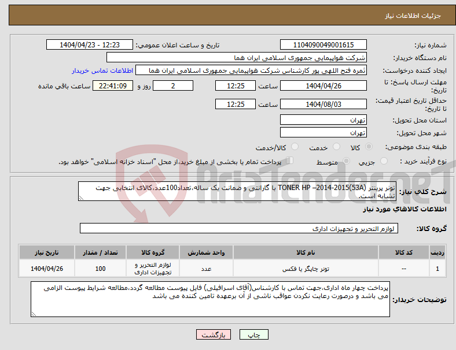
Task: Click the واحد شمارش column header
Action: (x=206, y=252)
